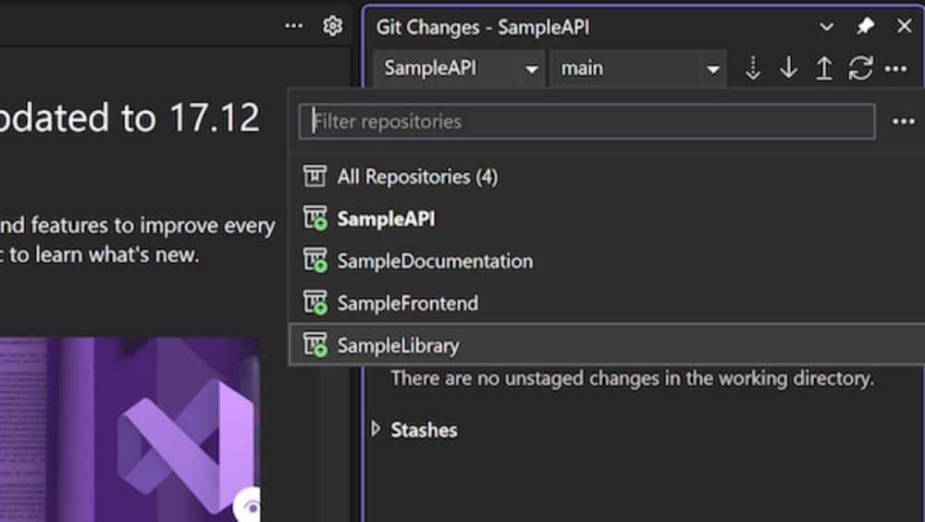Switch to SampleFrontend repository
Viewport: 925px width, 522px height.
click(x=607, y=304)
